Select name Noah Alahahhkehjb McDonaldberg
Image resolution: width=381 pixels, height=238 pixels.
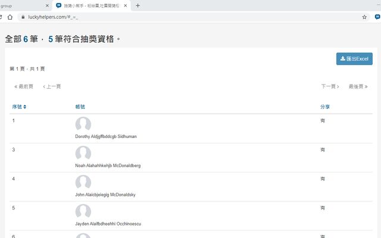(x=108, y=165)
